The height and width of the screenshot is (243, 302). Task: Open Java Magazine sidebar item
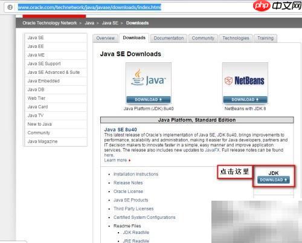(56, 141)
